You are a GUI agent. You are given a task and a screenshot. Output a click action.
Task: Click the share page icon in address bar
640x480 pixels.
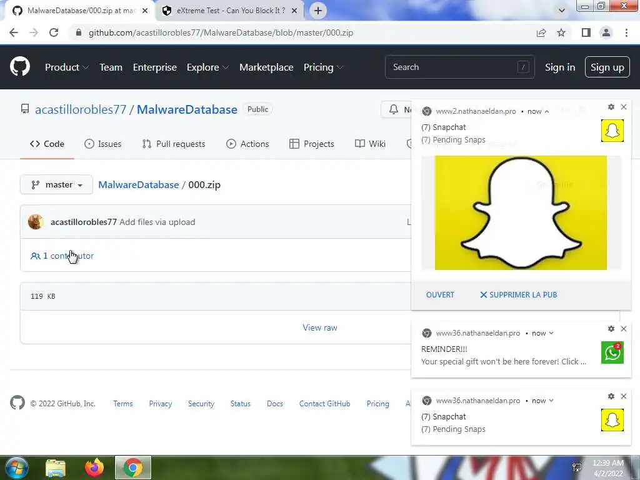(x=541, y=32)
